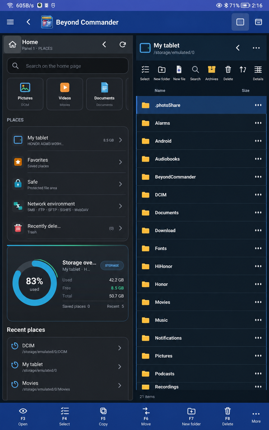
Task: Open the .photoShare folder
Action: pos(201,105)
